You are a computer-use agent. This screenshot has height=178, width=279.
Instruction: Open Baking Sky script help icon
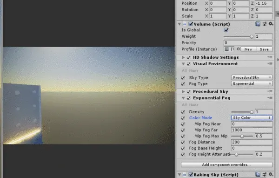[x=258, y=174]
